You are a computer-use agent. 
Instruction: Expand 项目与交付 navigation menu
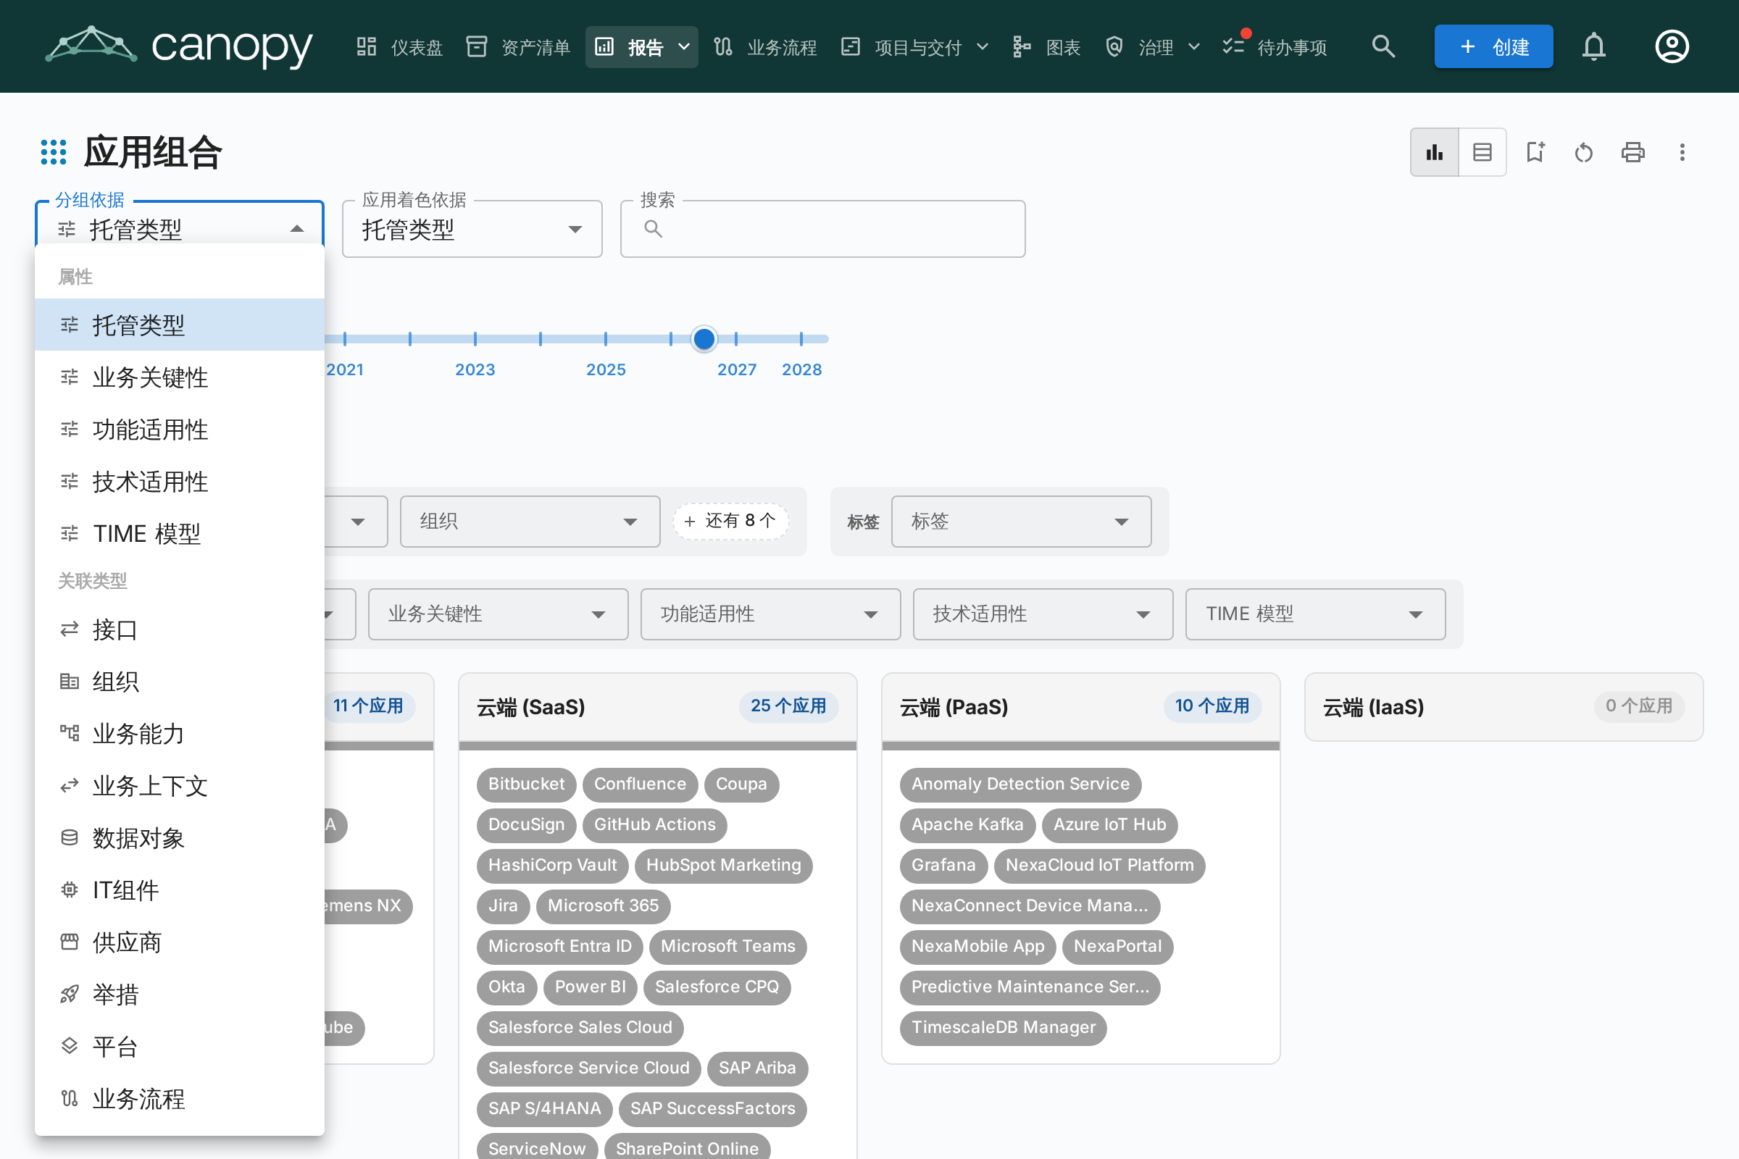pos(915,47)
